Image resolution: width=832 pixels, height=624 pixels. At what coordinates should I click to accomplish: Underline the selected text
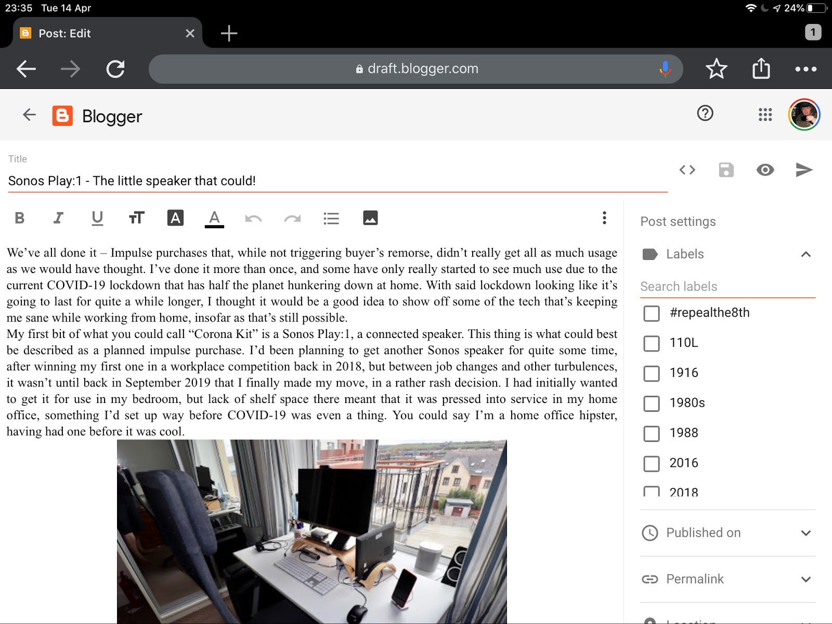coord(97,218)
